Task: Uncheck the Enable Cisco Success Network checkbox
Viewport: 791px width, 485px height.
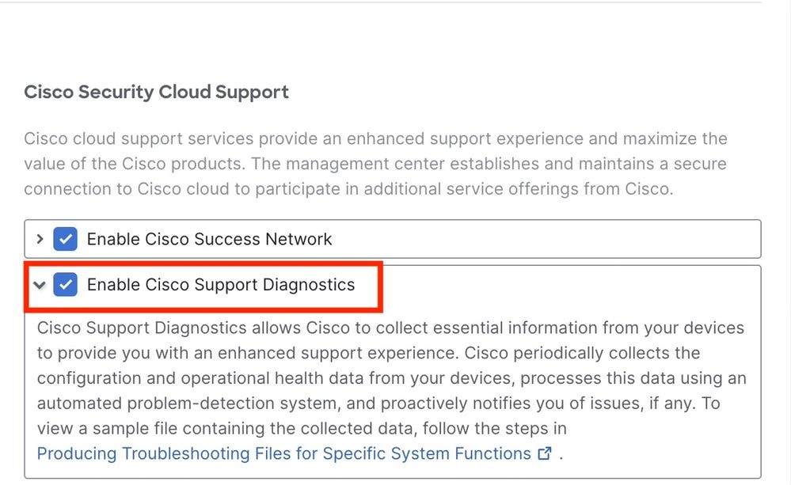Action: 65,239
